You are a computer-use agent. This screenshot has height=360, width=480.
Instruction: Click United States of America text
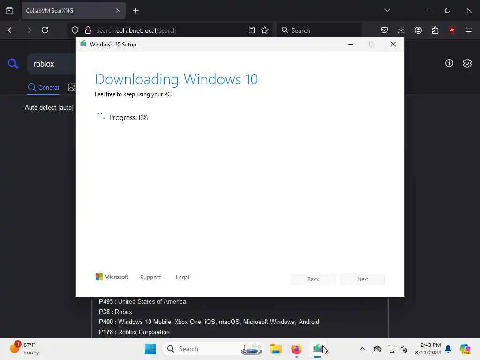[x=152, y=301]
